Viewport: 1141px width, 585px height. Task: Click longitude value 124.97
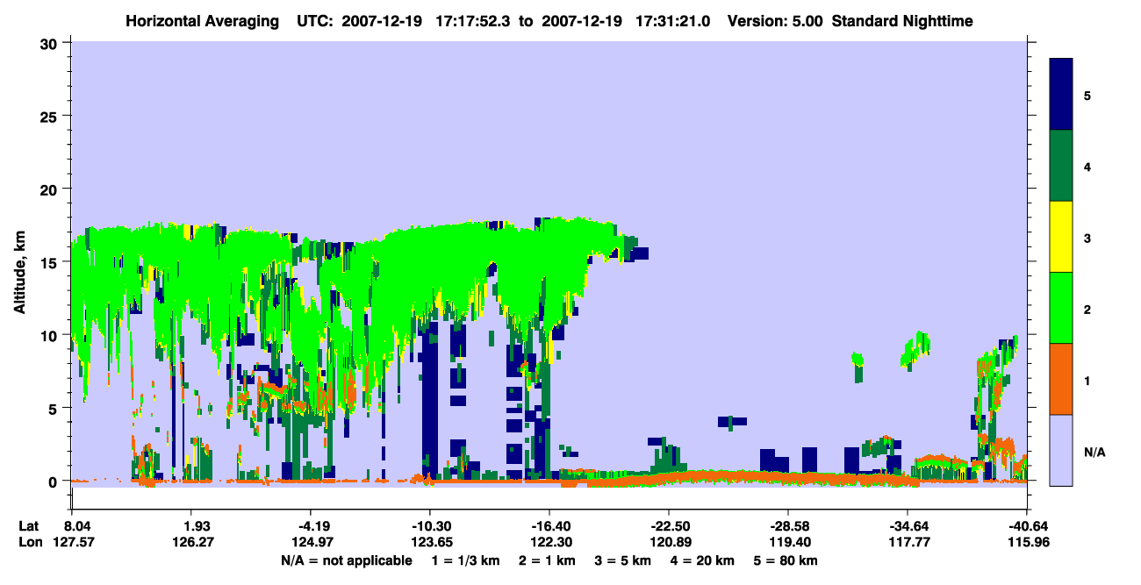coord(312,543)
